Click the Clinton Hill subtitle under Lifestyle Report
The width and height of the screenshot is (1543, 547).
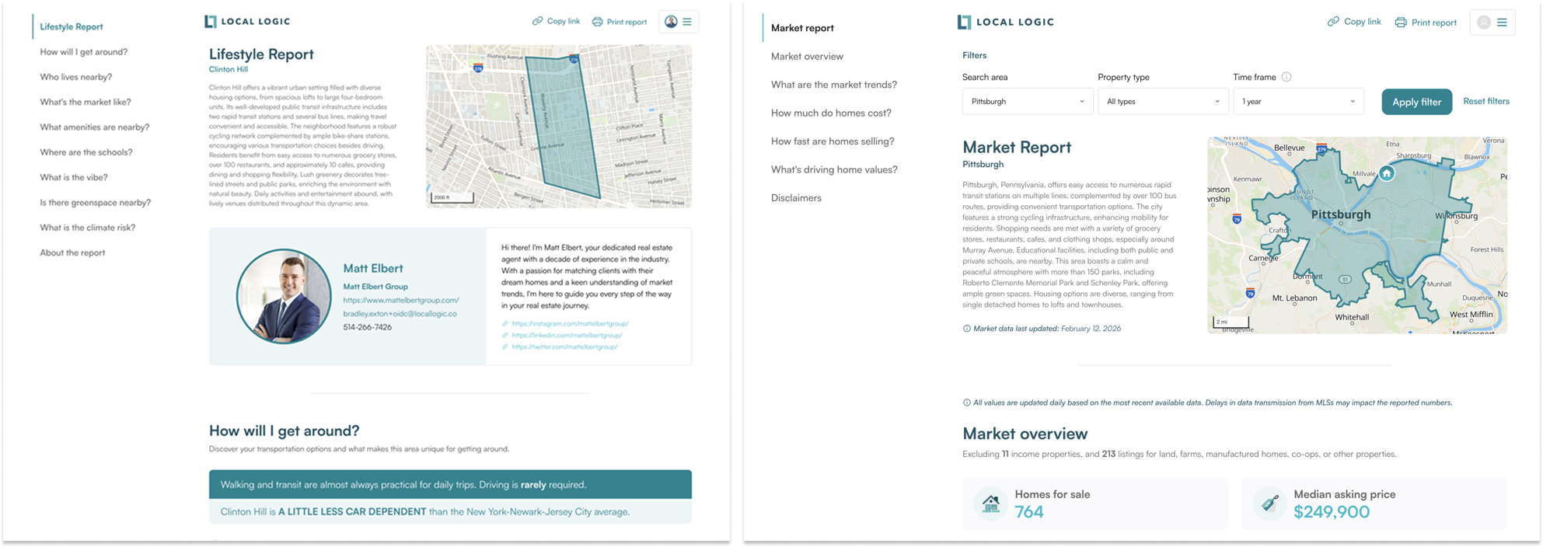tap(229, 69)
